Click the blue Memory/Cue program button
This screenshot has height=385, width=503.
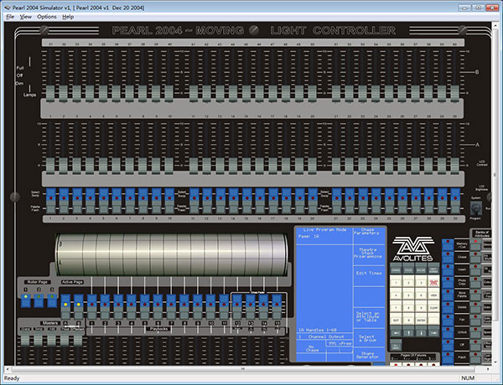pos(448,245)
